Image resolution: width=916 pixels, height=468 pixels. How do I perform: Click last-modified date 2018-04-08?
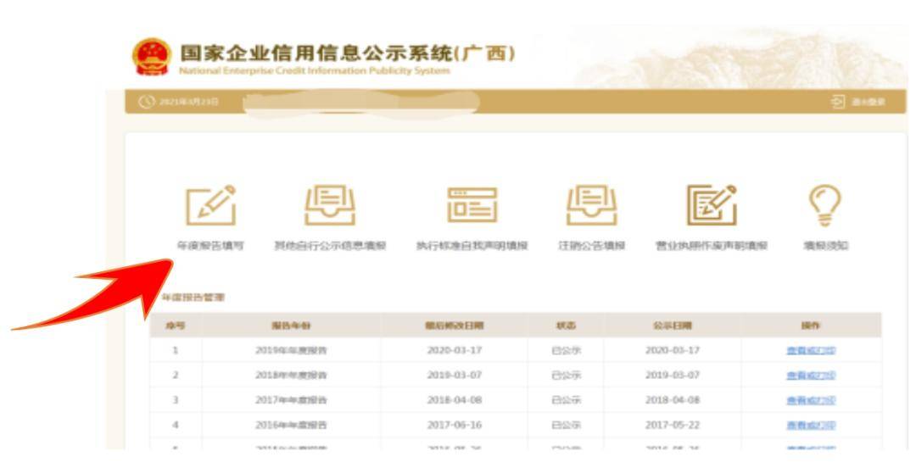455,400
